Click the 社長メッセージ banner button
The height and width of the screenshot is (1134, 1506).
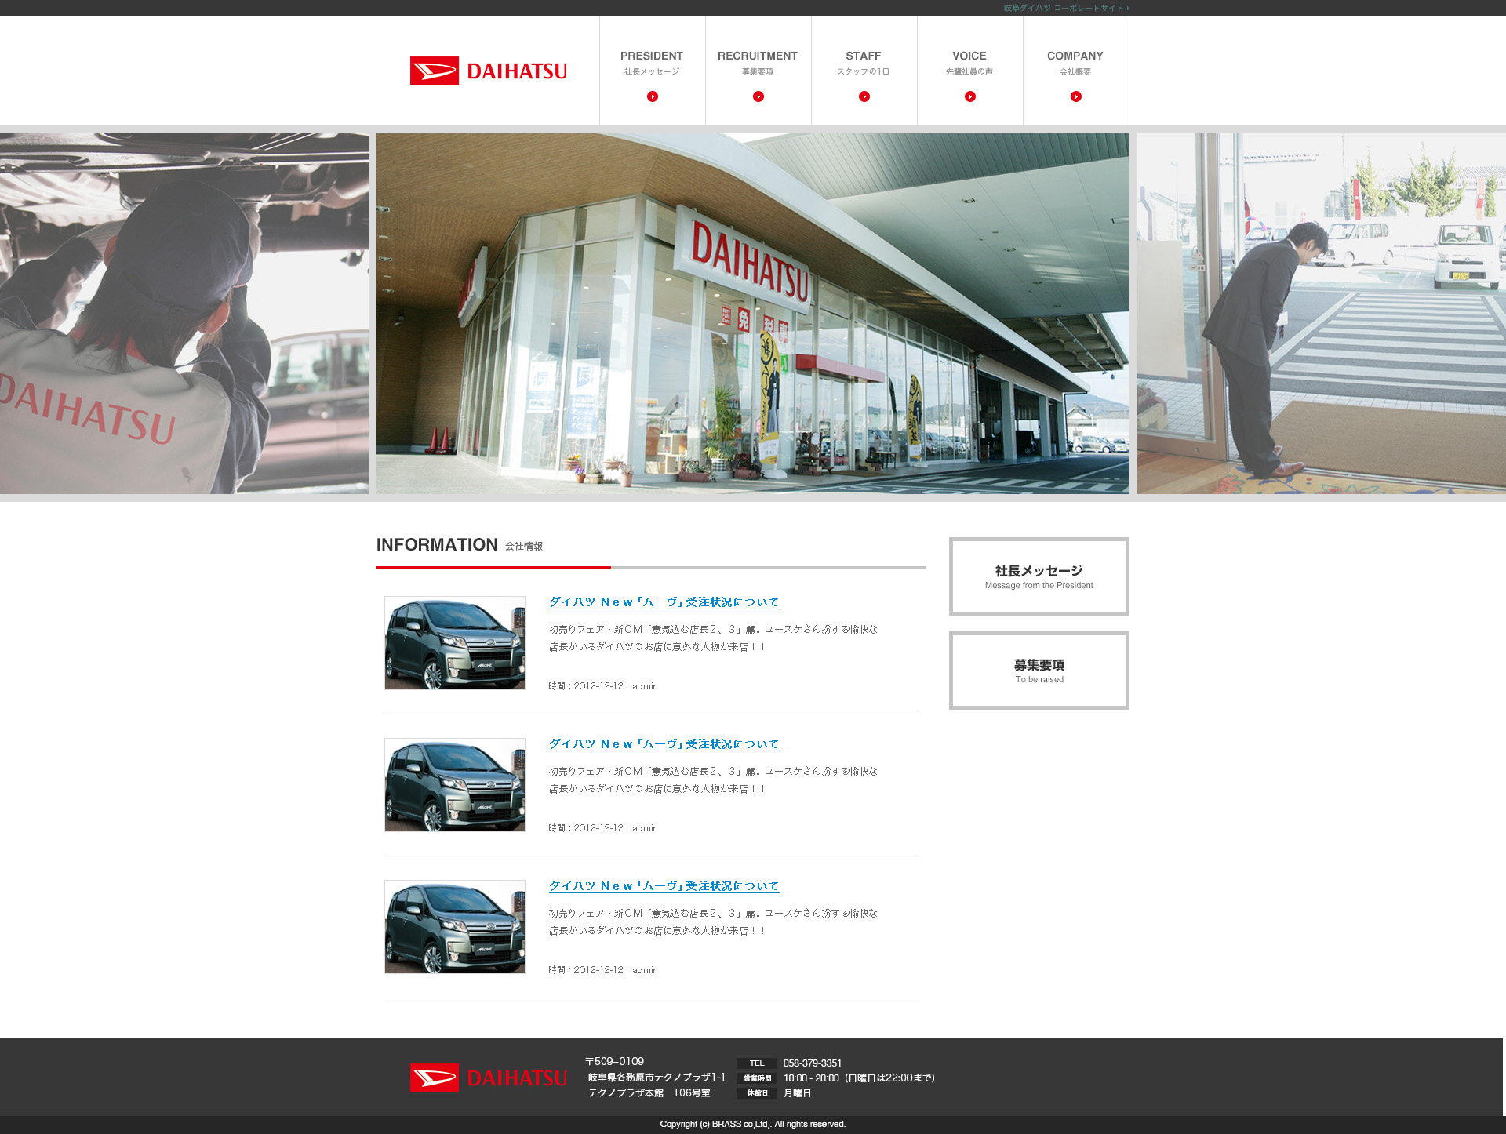[1039, 576]
